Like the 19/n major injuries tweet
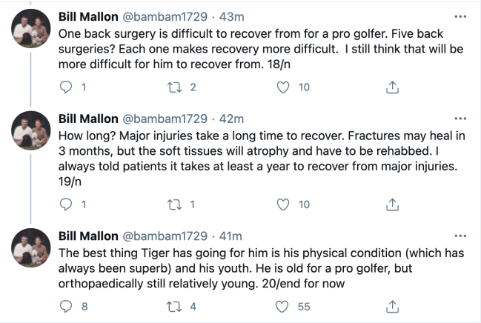 tap(282, 204)
